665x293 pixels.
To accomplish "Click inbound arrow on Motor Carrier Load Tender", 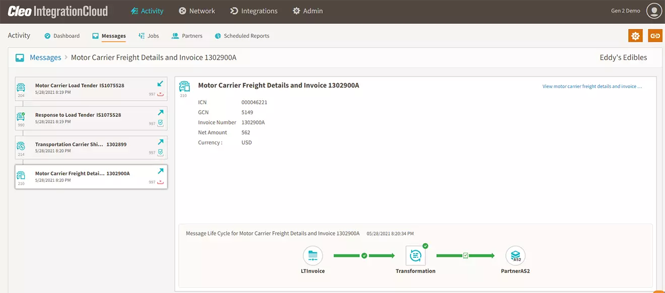I will point(160,84).
